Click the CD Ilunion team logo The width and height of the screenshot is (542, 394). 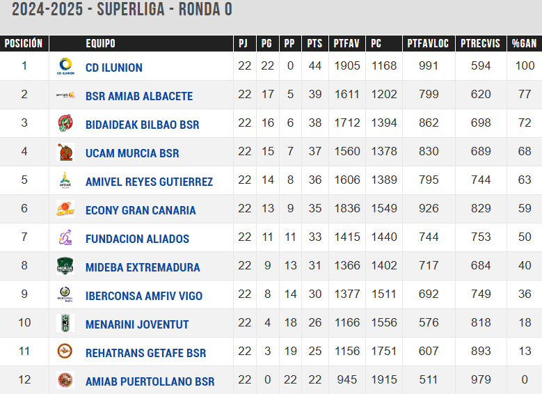pos(65,66)
